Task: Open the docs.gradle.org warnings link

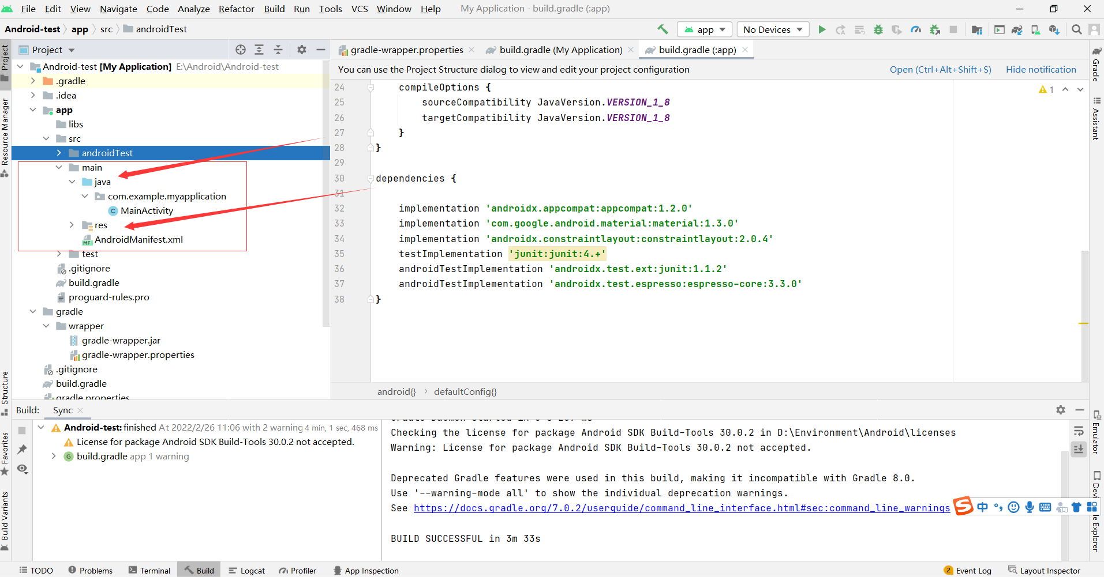Action: (x=682, y=508)
